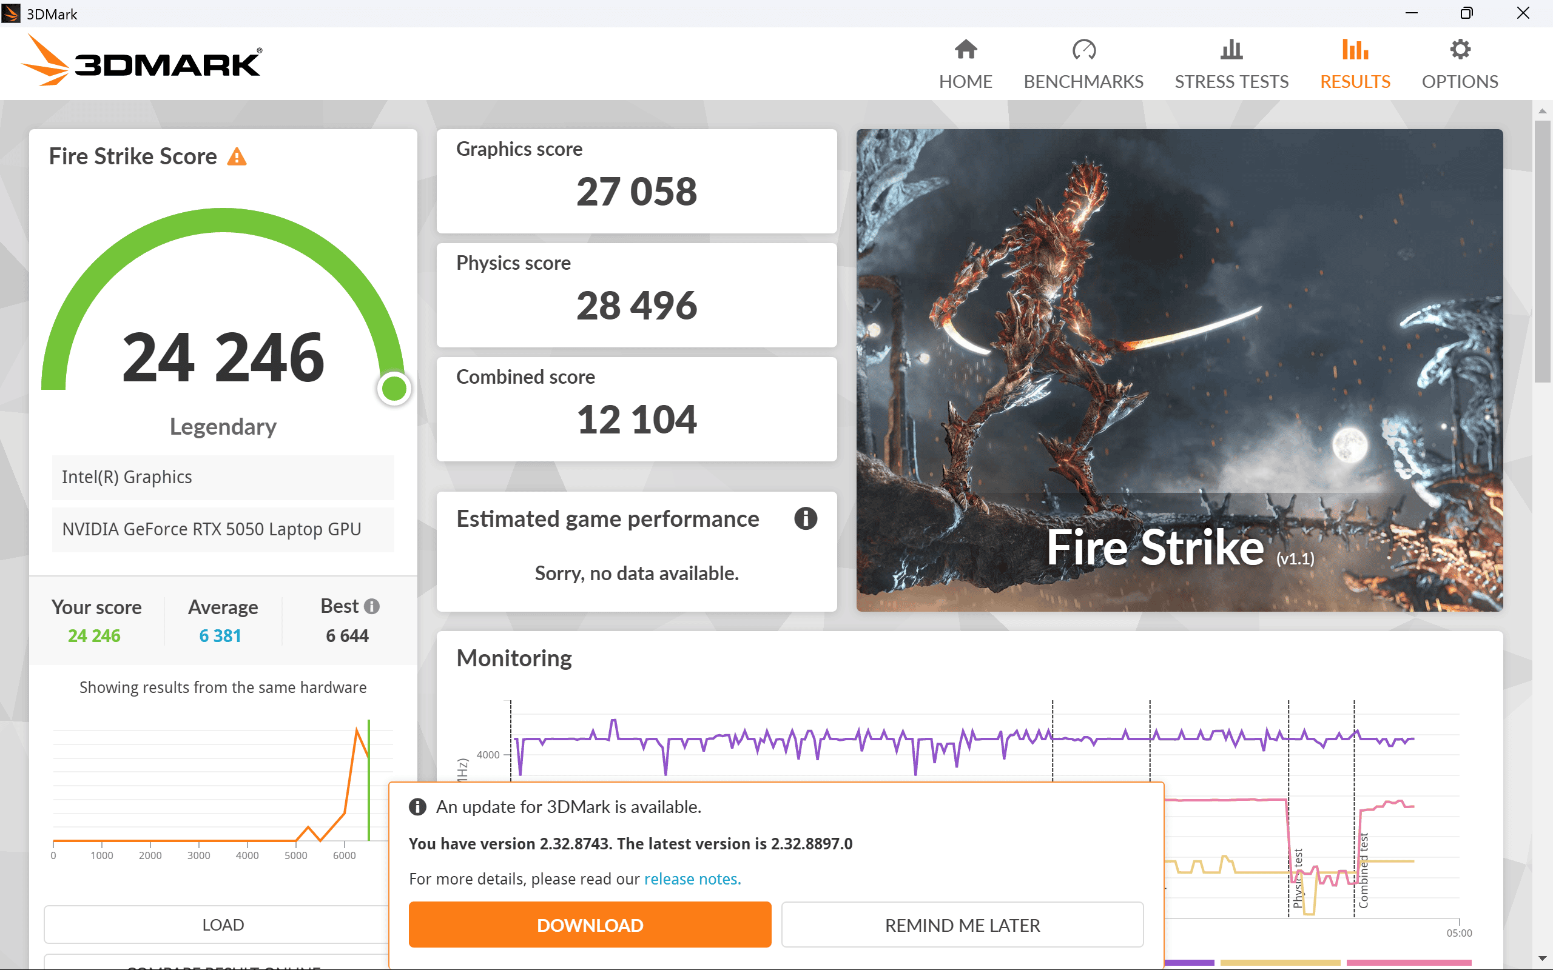The image size is (1553, 970).
Task: Click the Intel(R) Graphics entry
Action: tap(223, 477)
